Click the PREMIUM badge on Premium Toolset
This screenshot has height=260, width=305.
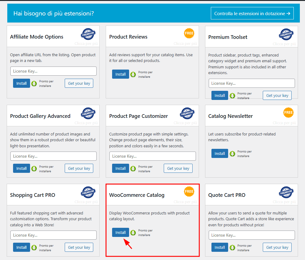pos(286,34)
